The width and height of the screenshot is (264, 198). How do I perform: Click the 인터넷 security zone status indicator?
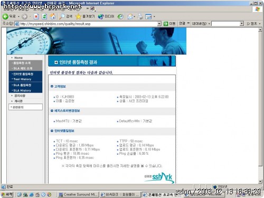pyautogui.click(x=220, y=187)
